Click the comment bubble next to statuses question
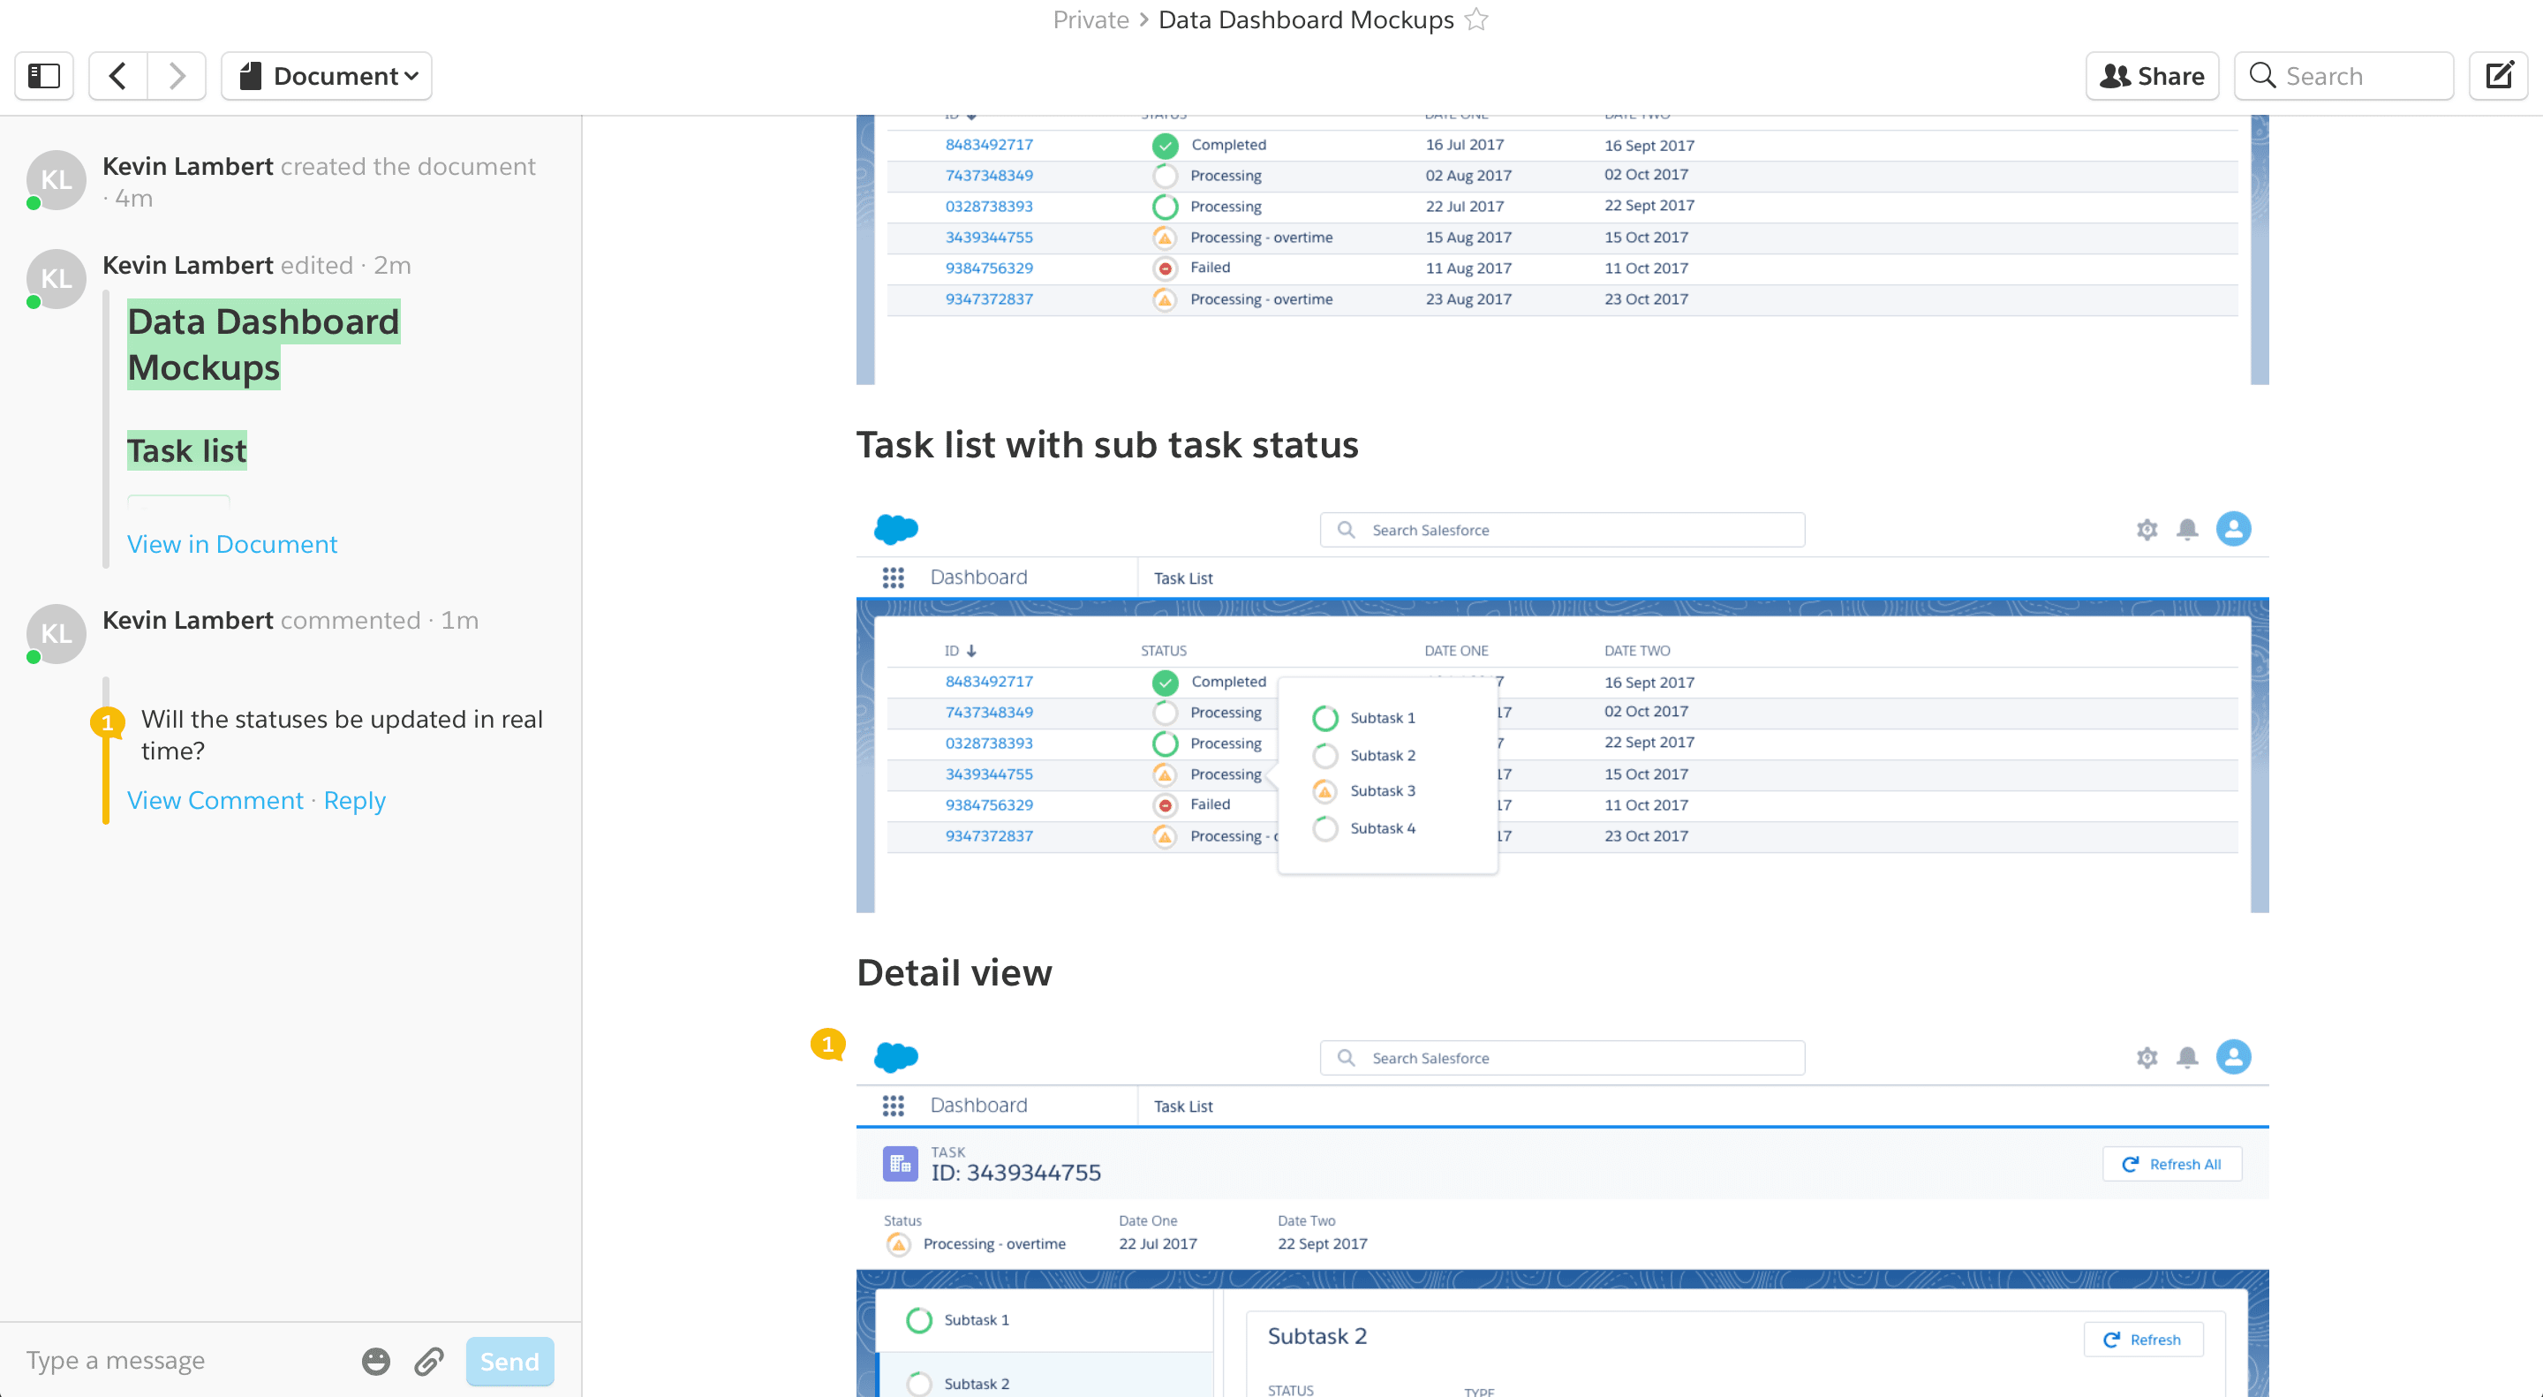2543x1397 pixels. [x=108, y=721]
